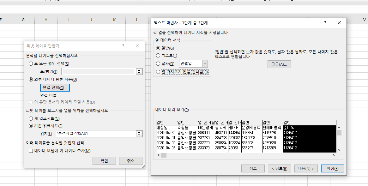
Task: Click help question mark in 텍스트 마법사 dialog
Action: (x=325, y=23)
